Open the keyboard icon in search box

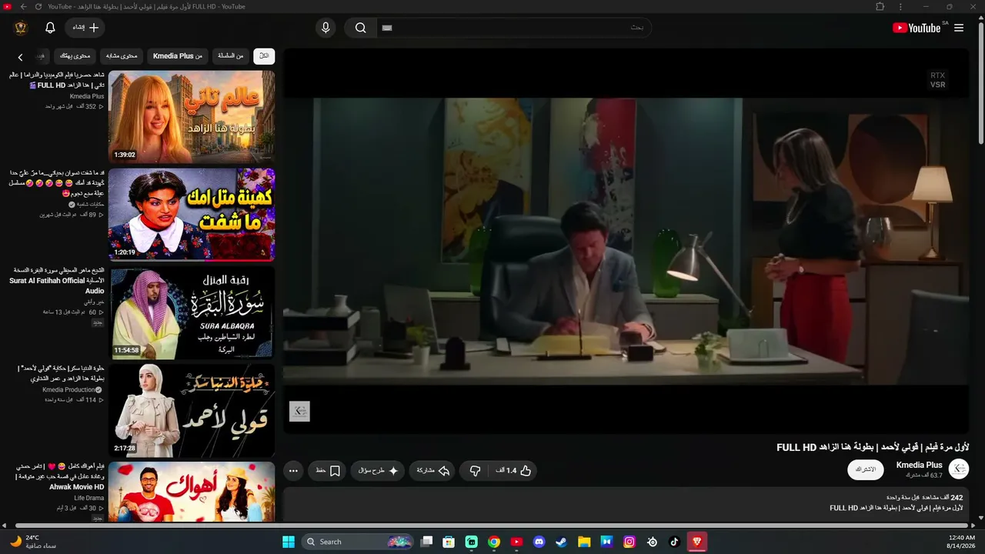point(387,28)
